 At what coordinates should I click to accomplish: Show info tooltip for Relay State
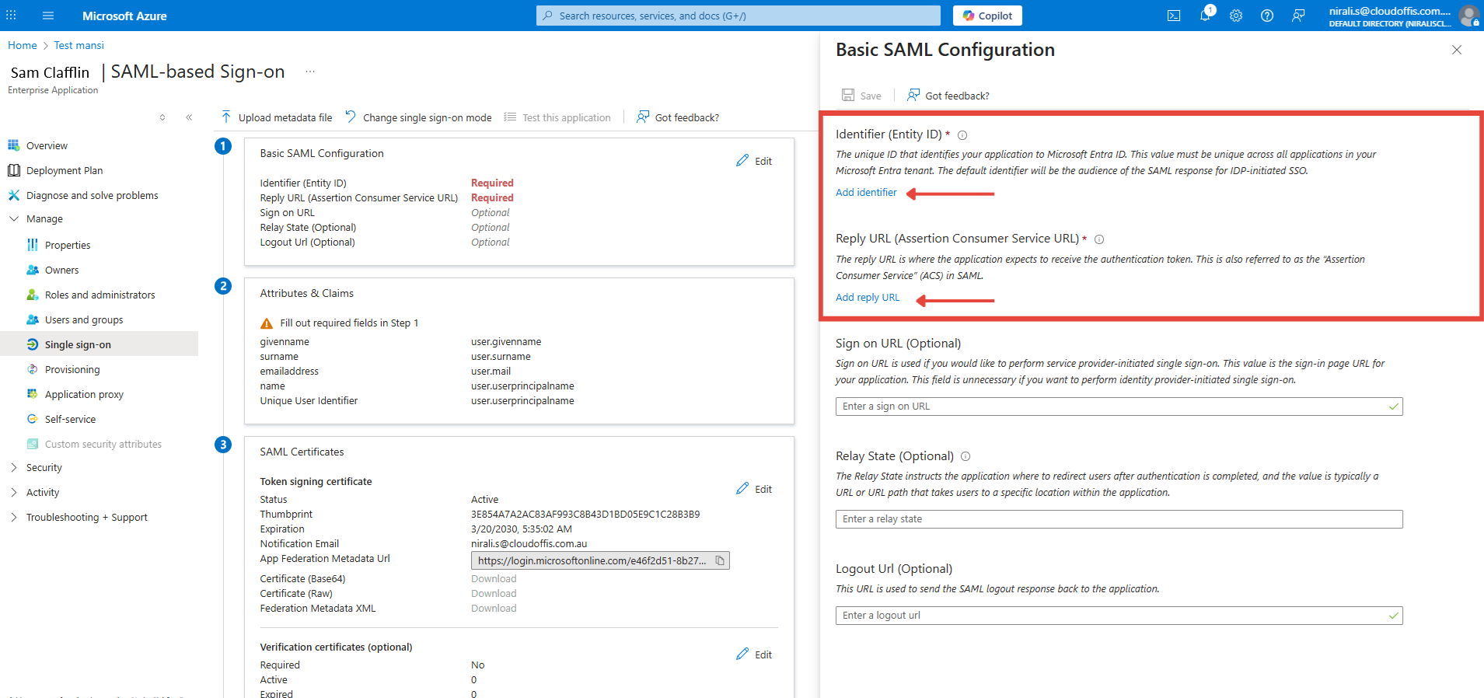pos(965,456)
